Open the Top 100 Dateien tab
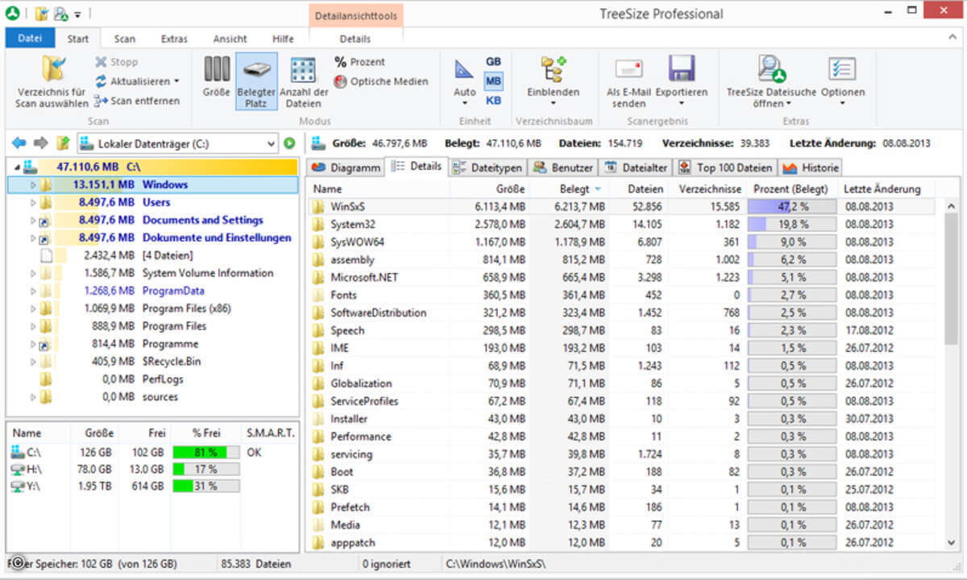 726,168
